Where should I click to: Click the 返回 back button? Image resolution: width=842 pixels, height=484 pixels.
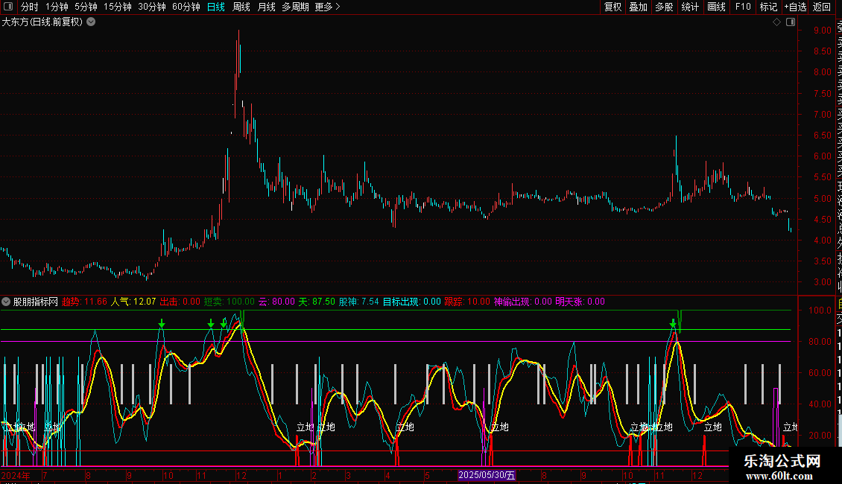[822, 7]
